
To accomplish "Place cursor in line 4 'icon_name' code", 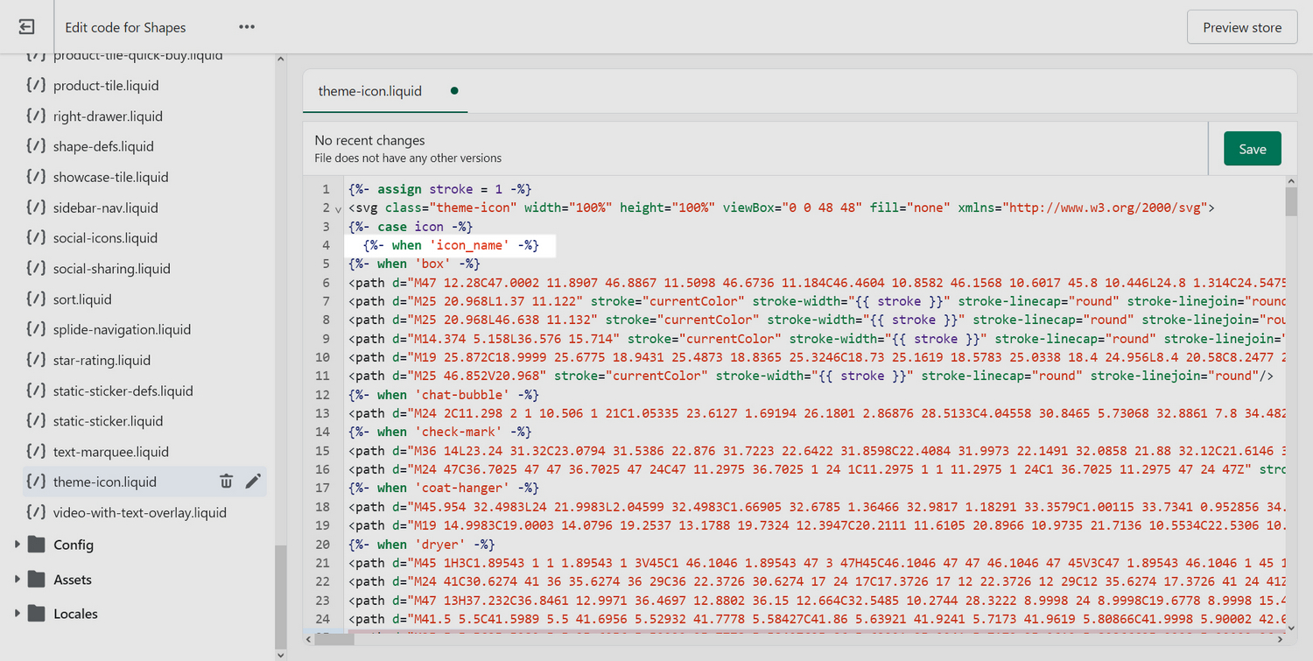I will pos(451,245).
